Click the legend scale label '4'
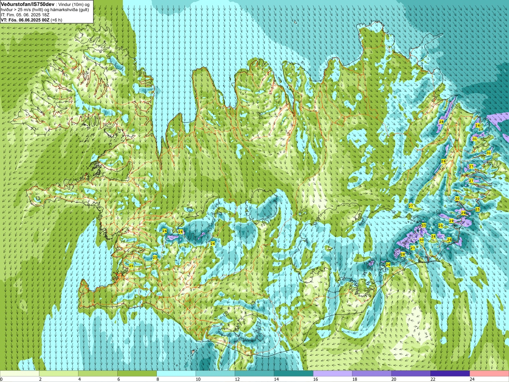Screen dimensions: 509x382 tap(79, 379)
